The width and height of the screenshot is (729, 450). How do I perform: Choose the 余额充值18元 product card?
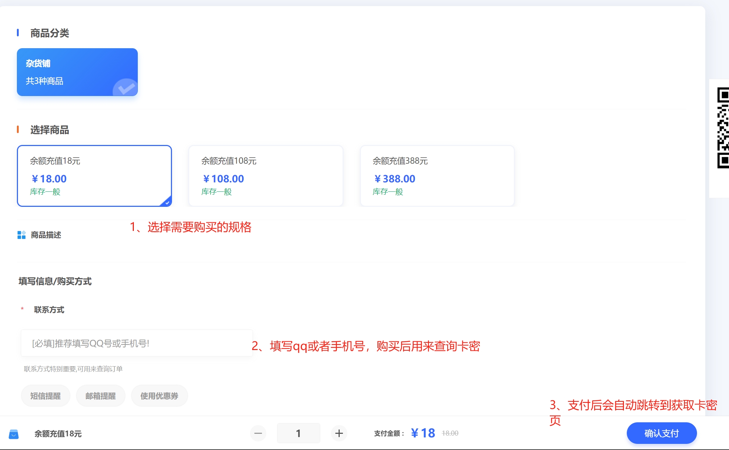(94, 176)
